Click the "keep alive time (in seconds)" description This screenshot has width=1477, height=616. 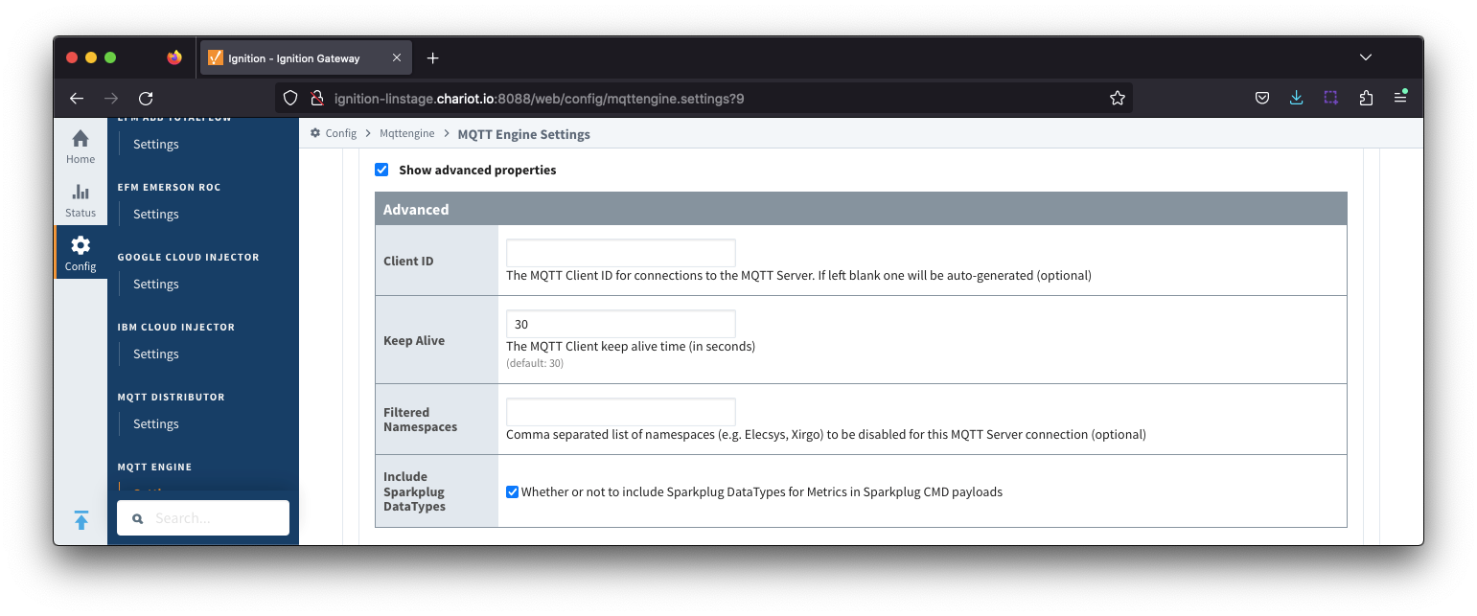pos(631,347)
